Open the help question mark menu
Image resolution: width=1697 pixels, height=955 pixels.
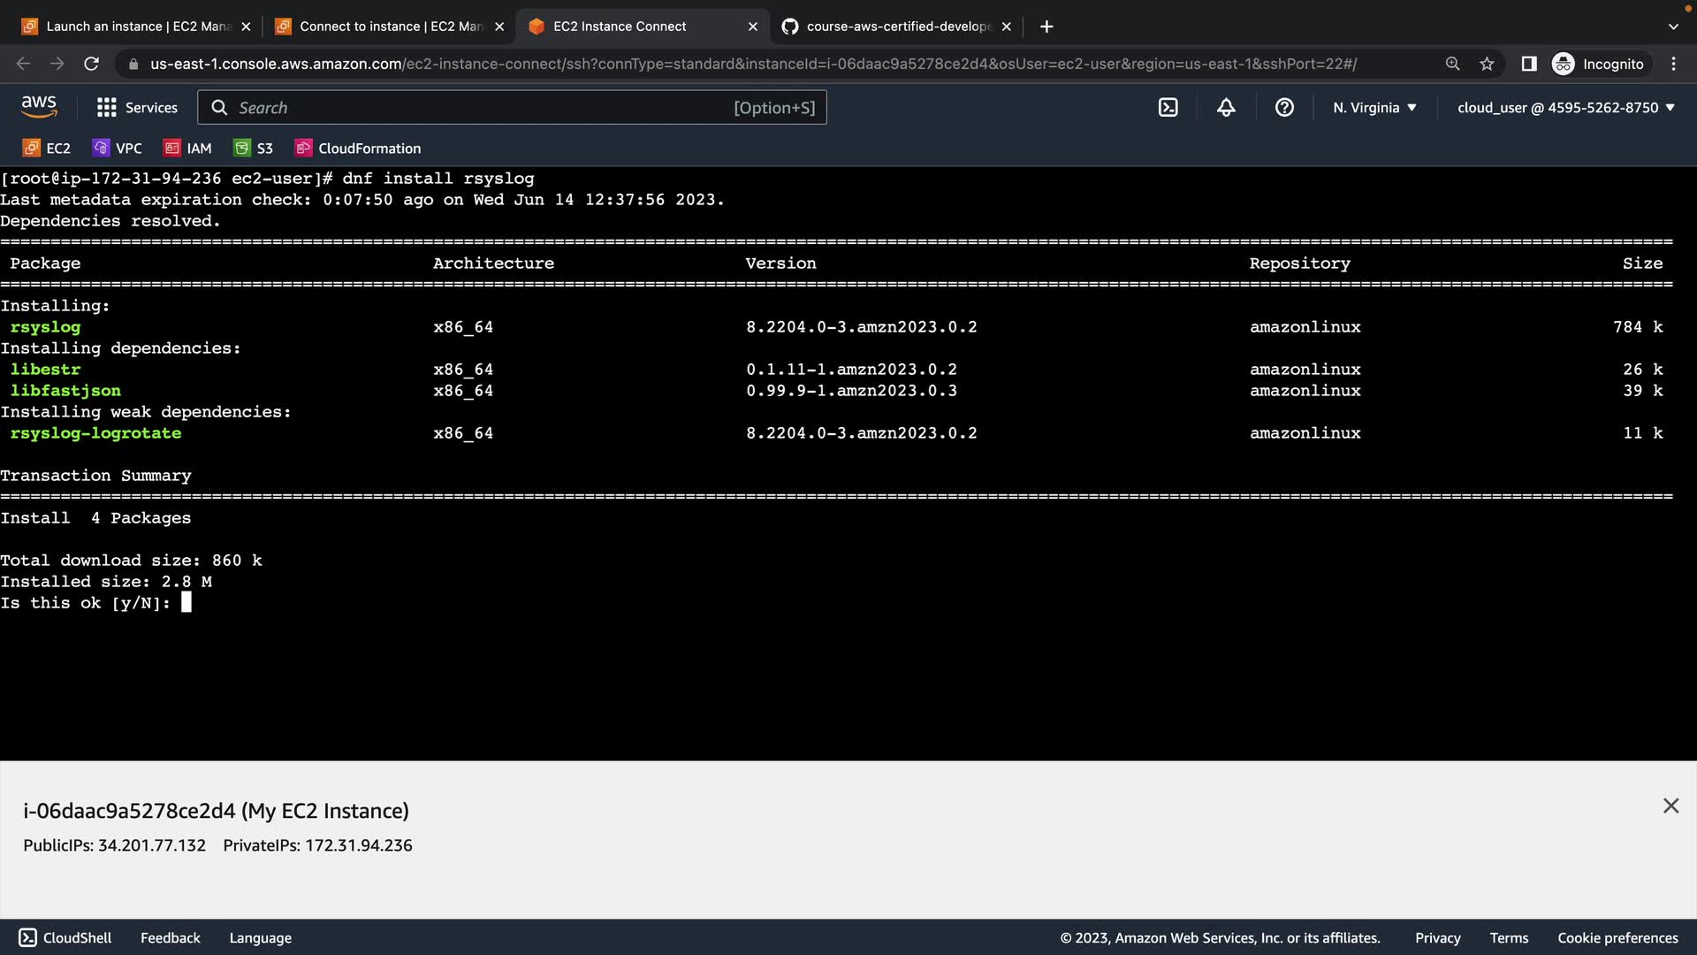point(1284,108)
